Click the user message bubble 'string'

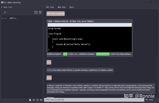point(49,78)
